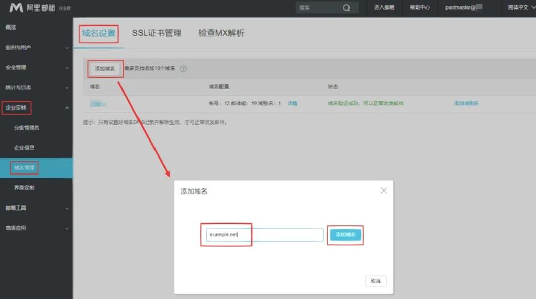
Task: Click the 取消 button in dialog
Action: point(376,281)
